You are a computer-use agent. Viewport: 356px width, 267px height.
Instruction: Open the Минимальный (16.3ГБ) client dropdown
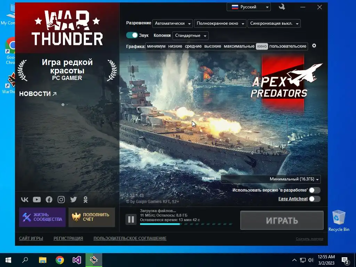(x=271, y=179)
